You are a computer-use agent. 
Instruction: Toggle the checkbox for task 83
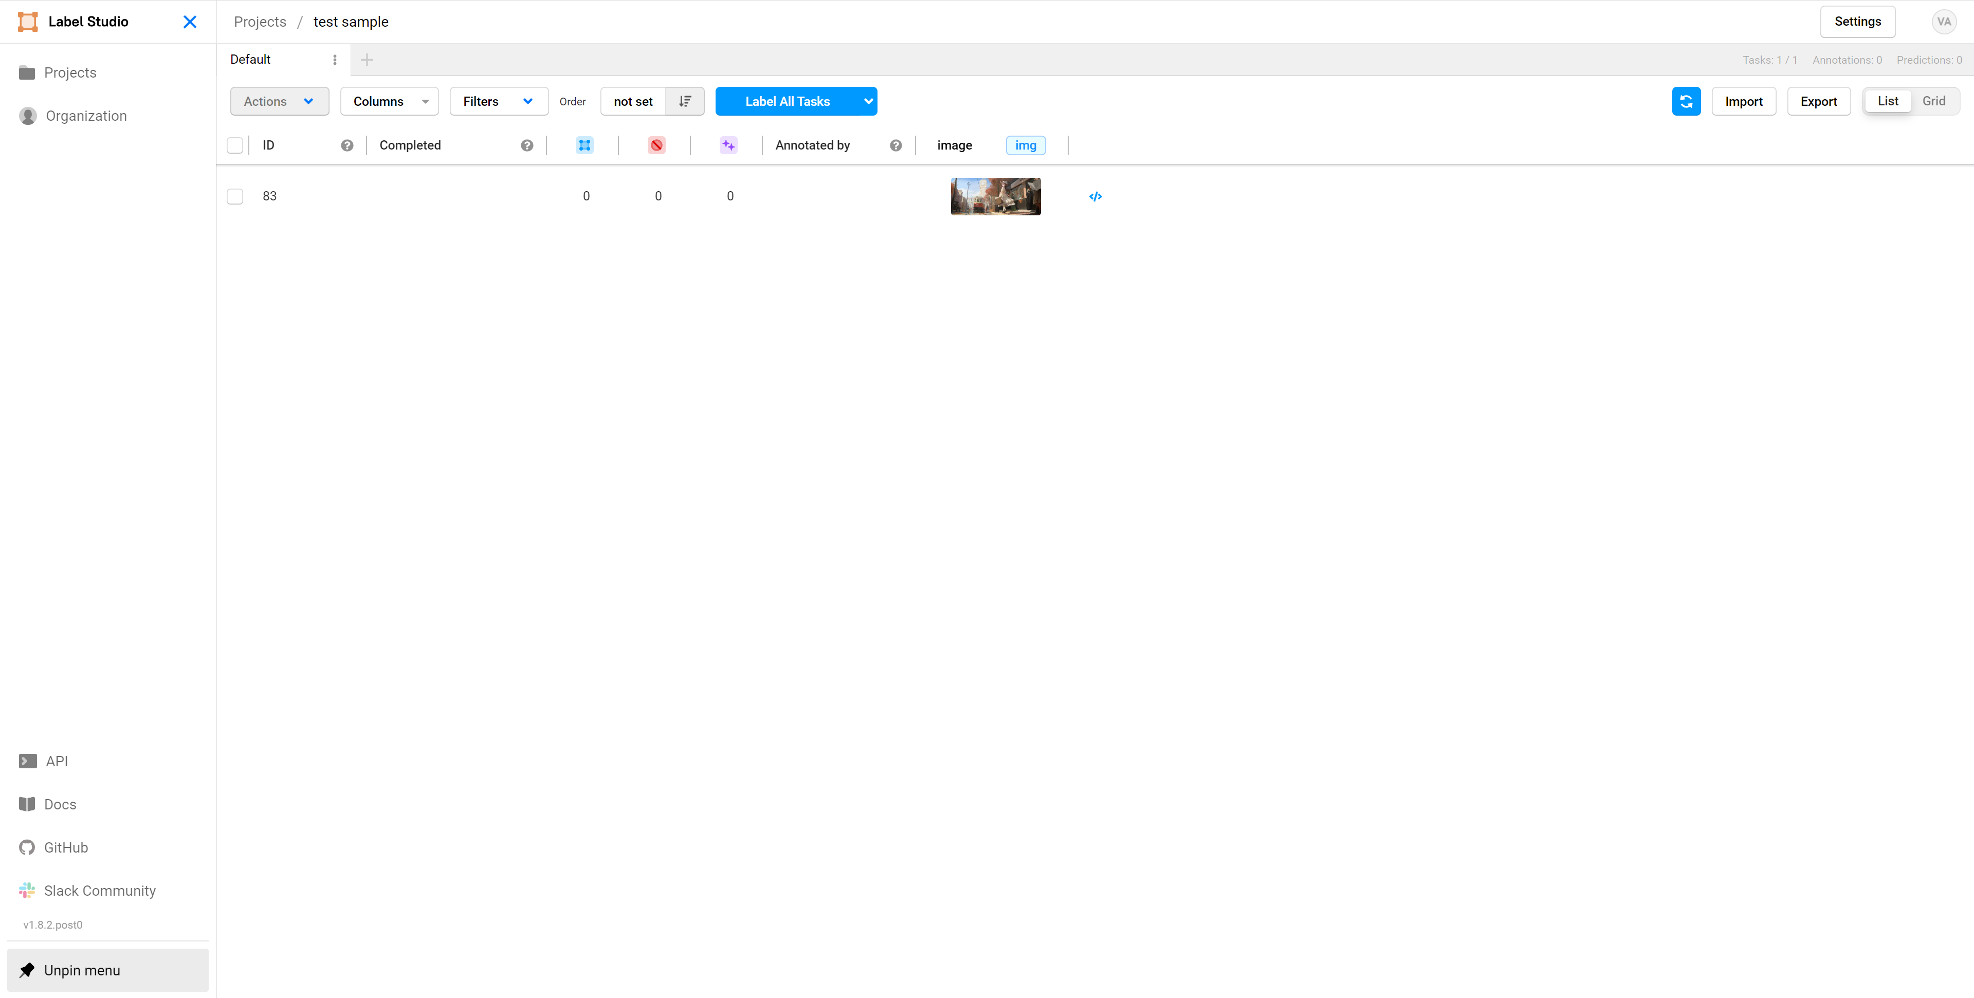(x=235, y=196)
